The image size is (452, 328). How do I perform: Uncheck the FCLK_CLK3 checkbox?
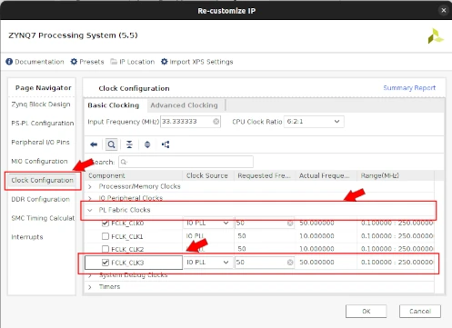(x=105, y=263)
